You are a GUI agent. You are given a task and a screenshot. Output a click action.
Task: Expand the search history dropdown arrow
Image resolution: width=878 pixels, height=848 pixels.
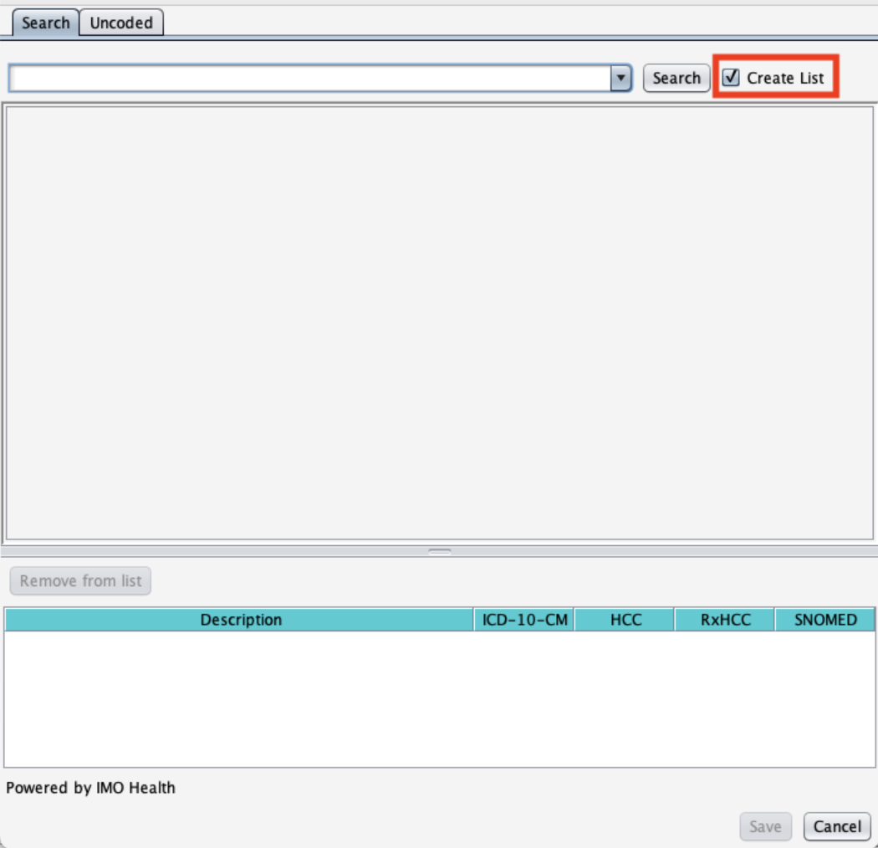pyautogui.click(x=620, y=78)
